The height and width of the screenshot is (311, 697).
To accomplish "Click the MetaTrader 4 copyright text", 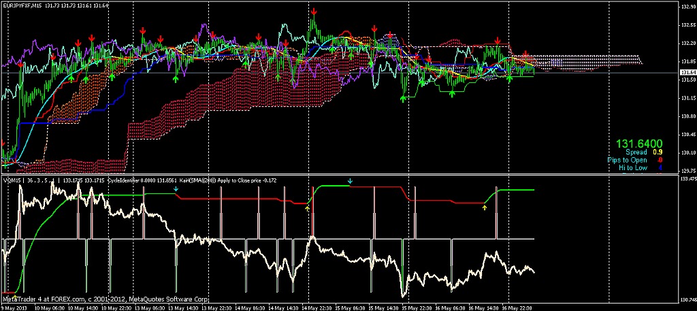I will tap(106, 299).
